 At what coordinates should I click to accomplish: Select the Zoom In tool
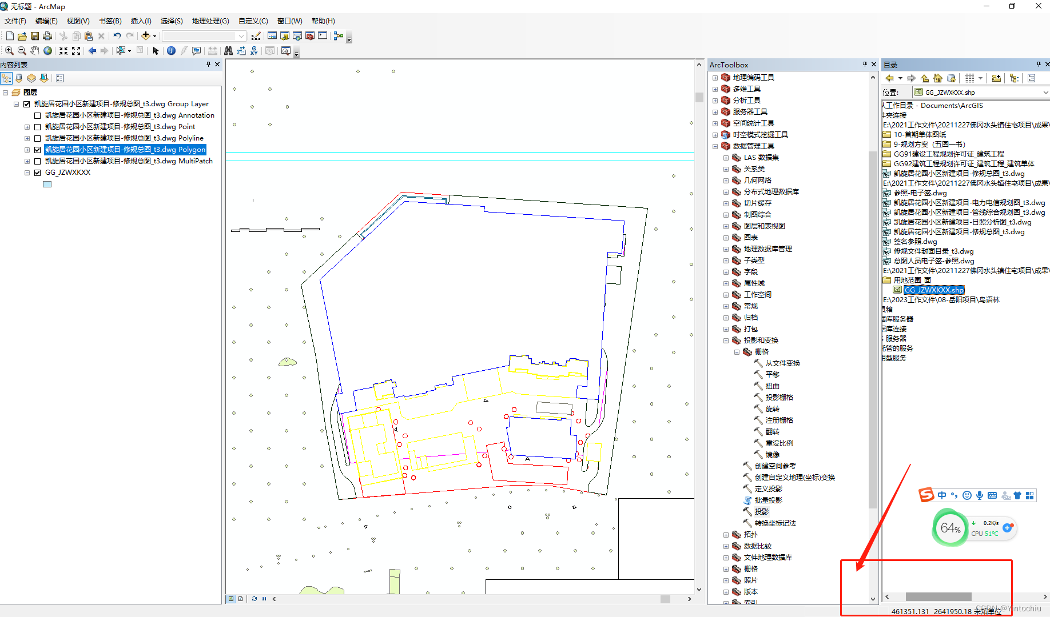9,50
